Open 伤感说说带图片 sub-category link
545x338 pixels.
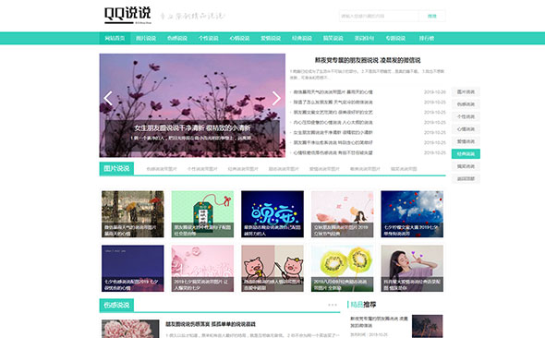coord(162,169)
